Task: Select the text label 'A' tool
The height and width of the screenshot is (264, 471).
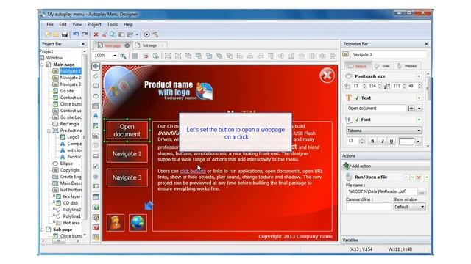Action: click(x=96, y=116)
